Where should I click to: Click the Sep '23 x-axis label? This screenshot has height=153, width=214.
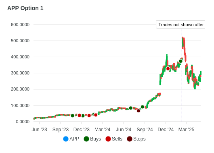(x=61, y=130)
